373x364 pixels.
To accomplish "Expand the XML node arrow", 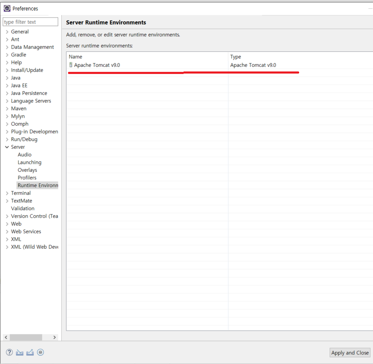I will point(7,239).
